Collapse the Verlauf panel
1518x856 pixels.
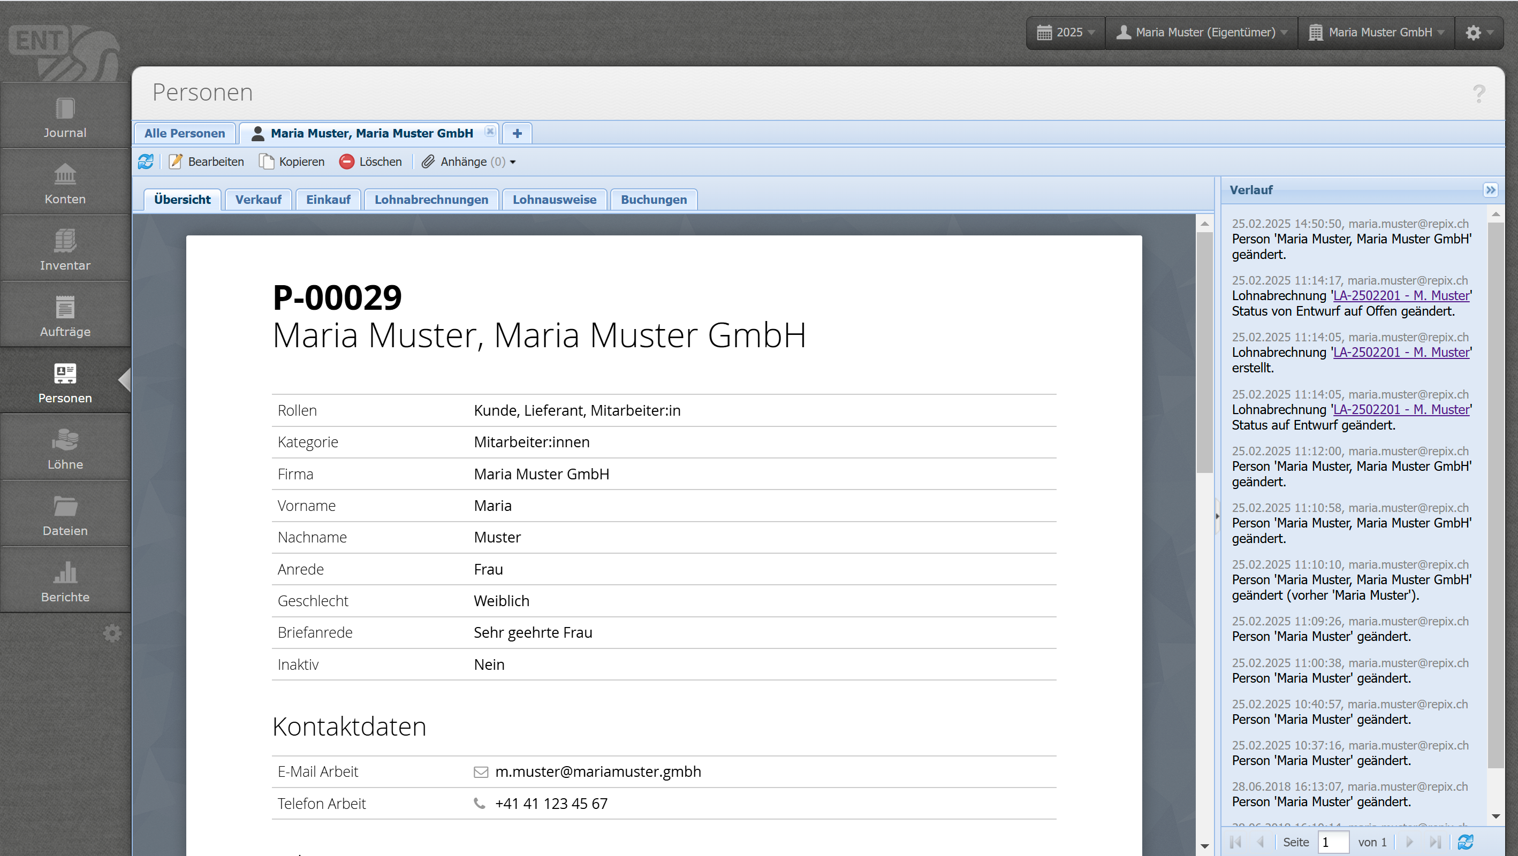point(1490,190)
